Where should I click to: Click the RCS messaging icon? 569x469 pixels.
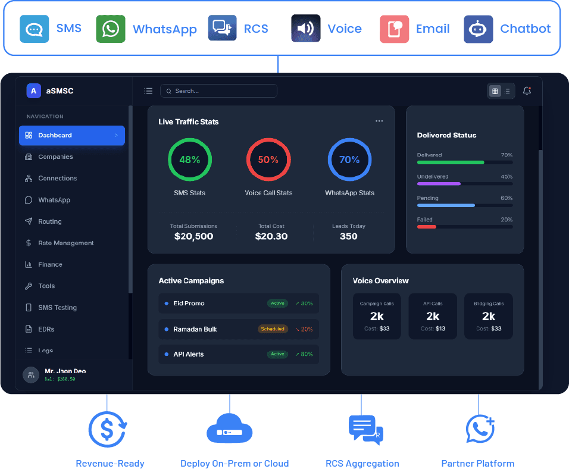pos(223,28)
